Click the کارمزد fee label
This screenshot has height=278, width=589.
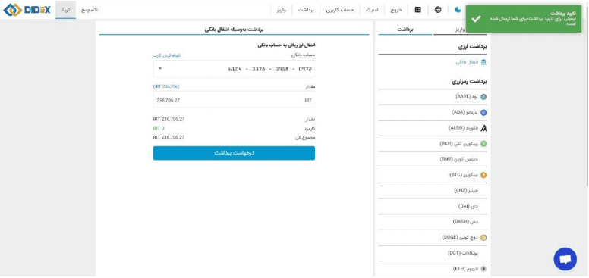coord(309,129)
